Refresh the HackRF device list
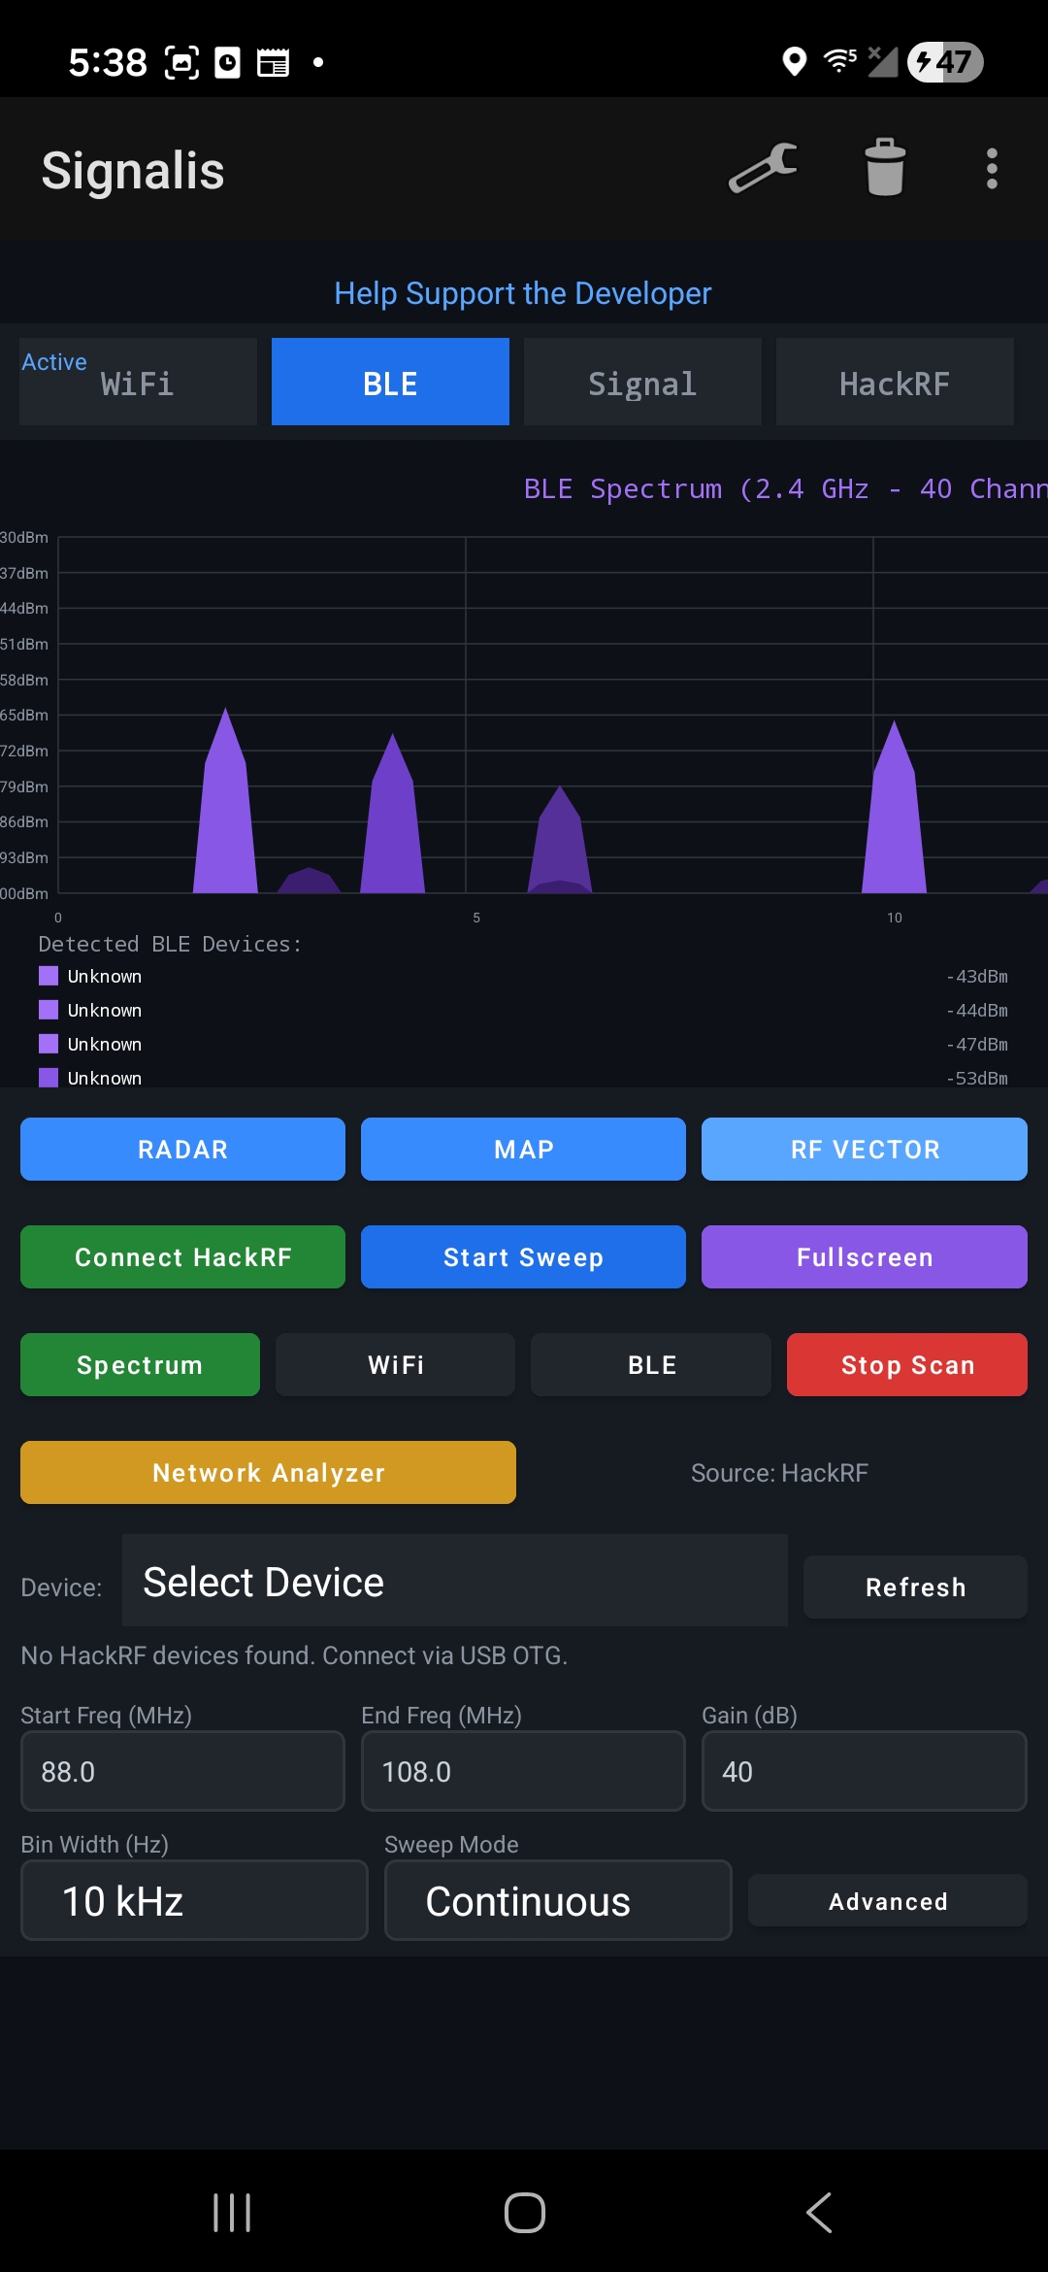The image size is (1048, 2272). [915, 1587]
